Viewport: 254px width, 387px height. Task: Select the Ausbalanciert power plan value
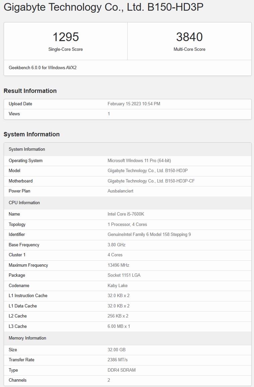point(120,191)
